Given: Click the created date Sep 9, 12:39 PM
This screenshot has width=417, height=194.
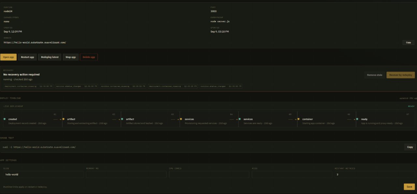Looking at the screenshot, I should pos(13,31).
